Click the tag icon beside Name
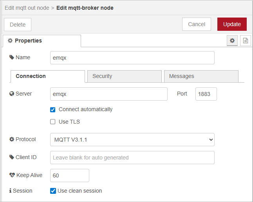Image resolution: width=253 pixels, height=202 pixels. [12, 57]
